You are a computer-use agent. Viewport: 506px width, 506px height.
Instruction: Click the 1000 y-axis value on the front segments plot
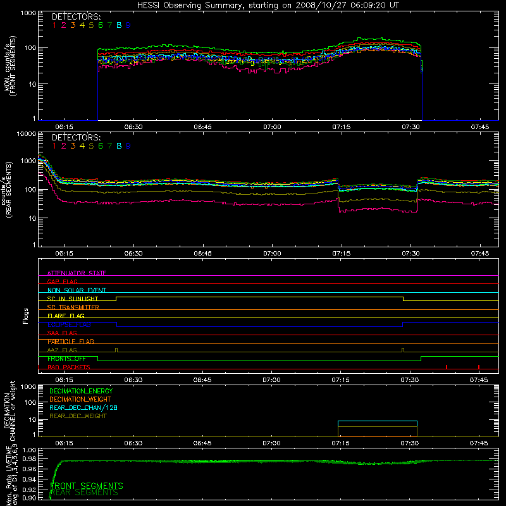28,13
